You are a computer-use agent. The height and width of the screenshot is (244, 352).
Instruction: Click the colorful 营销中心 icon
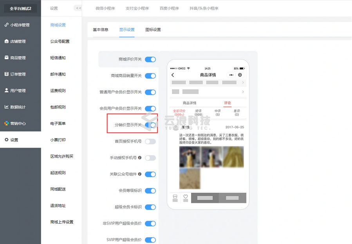click(x=6, y=123)
